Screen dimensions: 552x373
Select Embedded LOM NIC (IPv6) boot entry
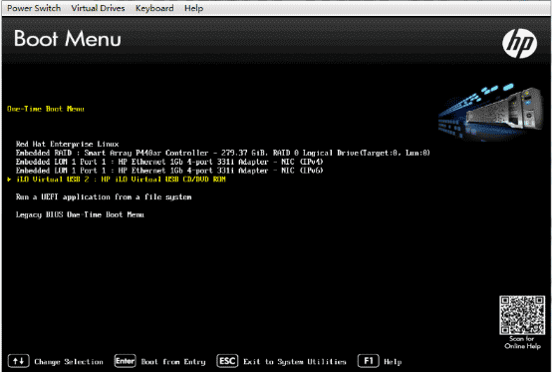(x=169, y=171)
